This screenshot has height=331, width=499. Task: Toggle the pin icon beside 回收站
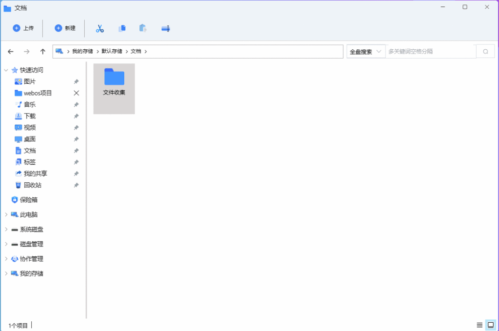(77, 185)
